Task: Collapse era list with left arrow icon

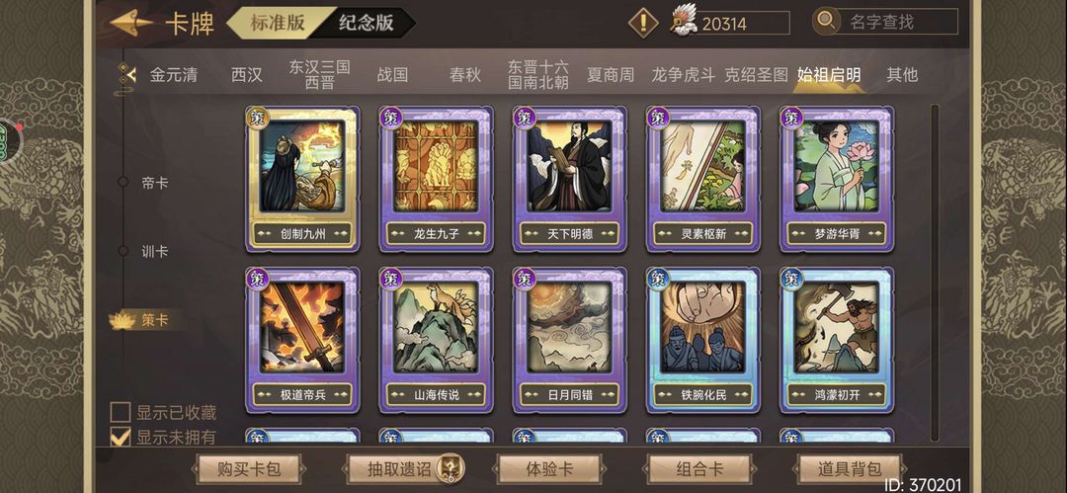Action: pyautogui.click(x=127, y=73)
